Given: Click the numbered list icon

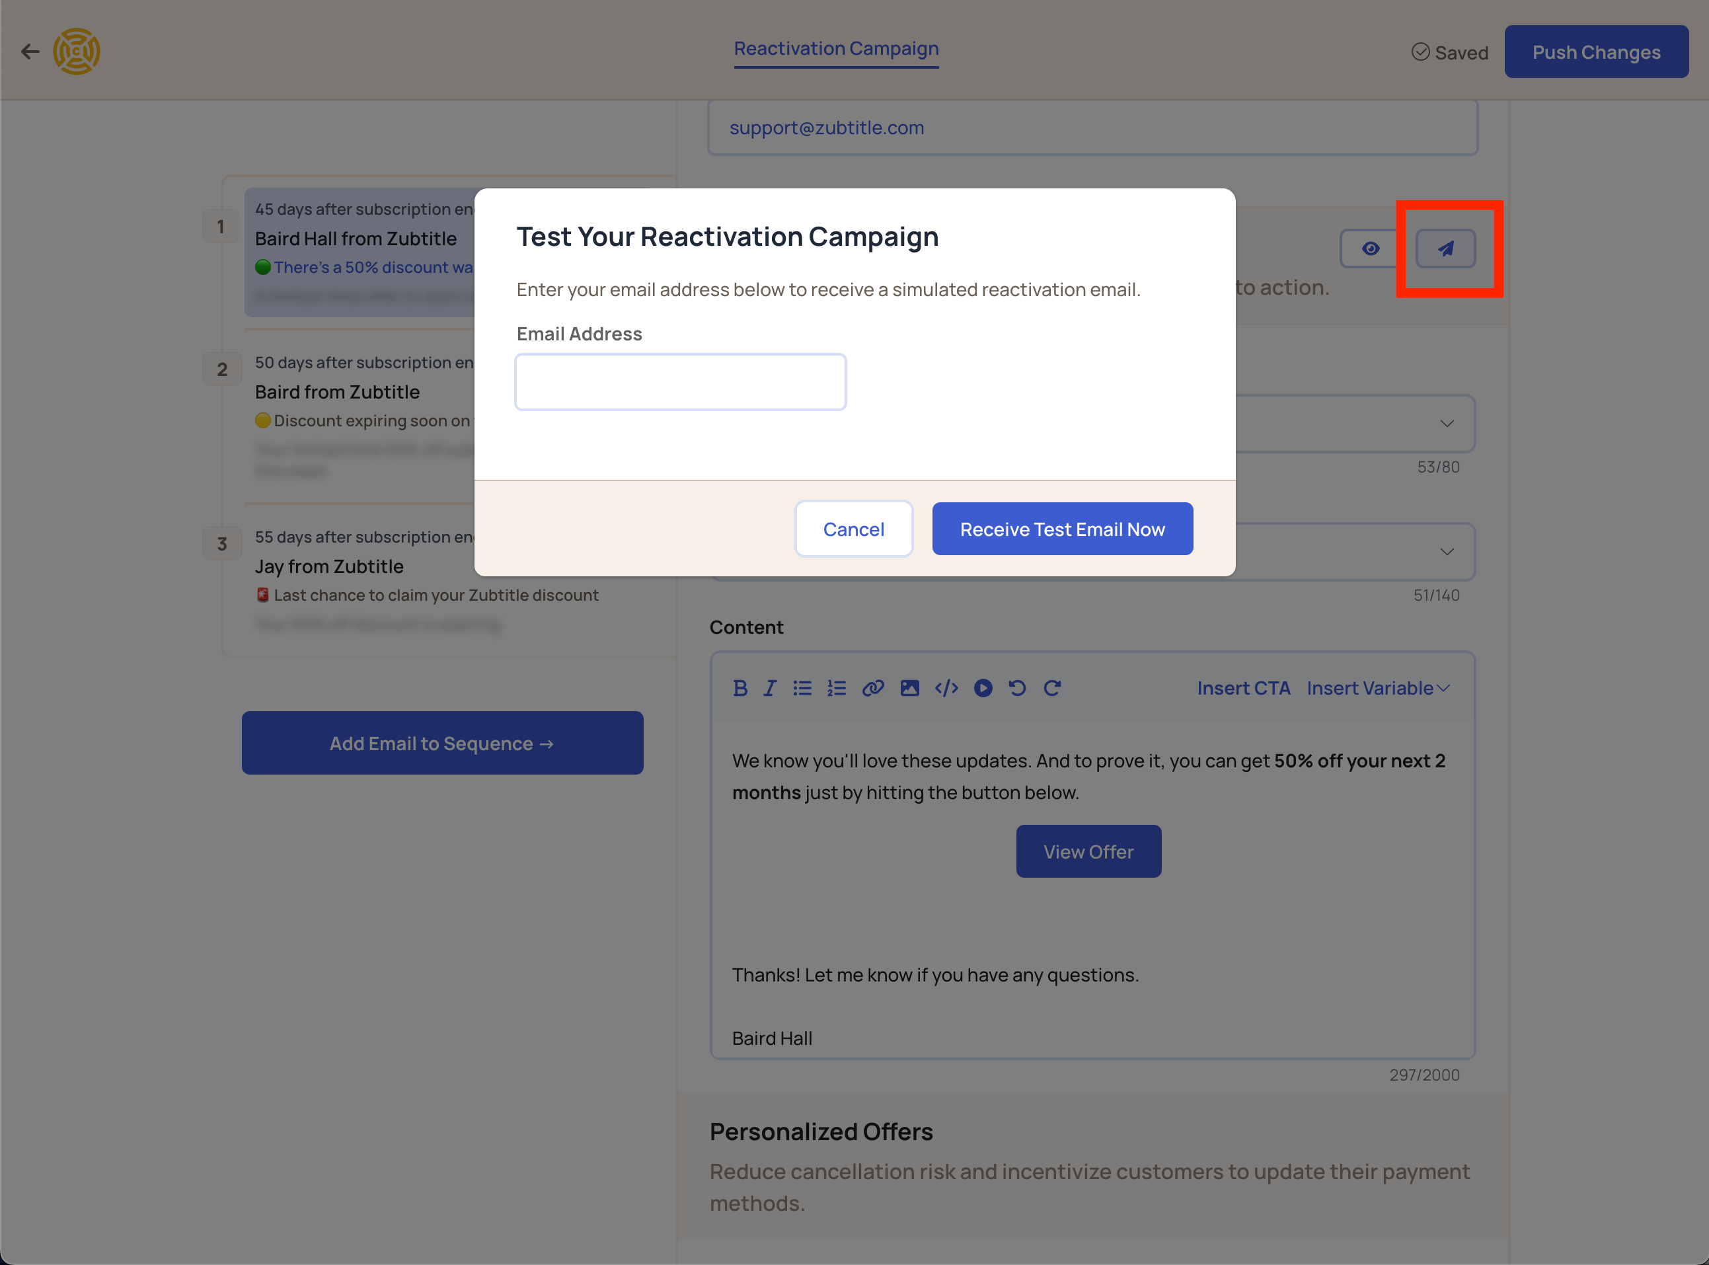Looking at the screenshot, I should 836,688.
